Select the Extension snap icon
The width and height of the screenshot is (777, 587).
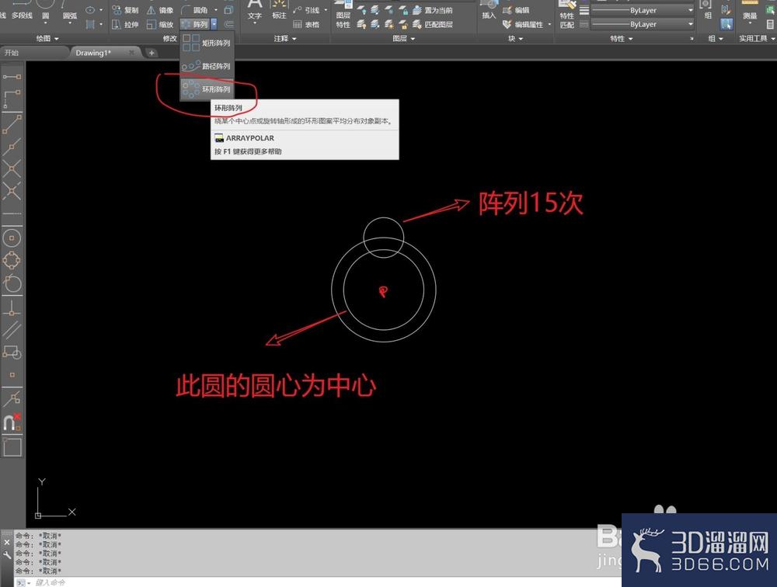tap(12, 214)
